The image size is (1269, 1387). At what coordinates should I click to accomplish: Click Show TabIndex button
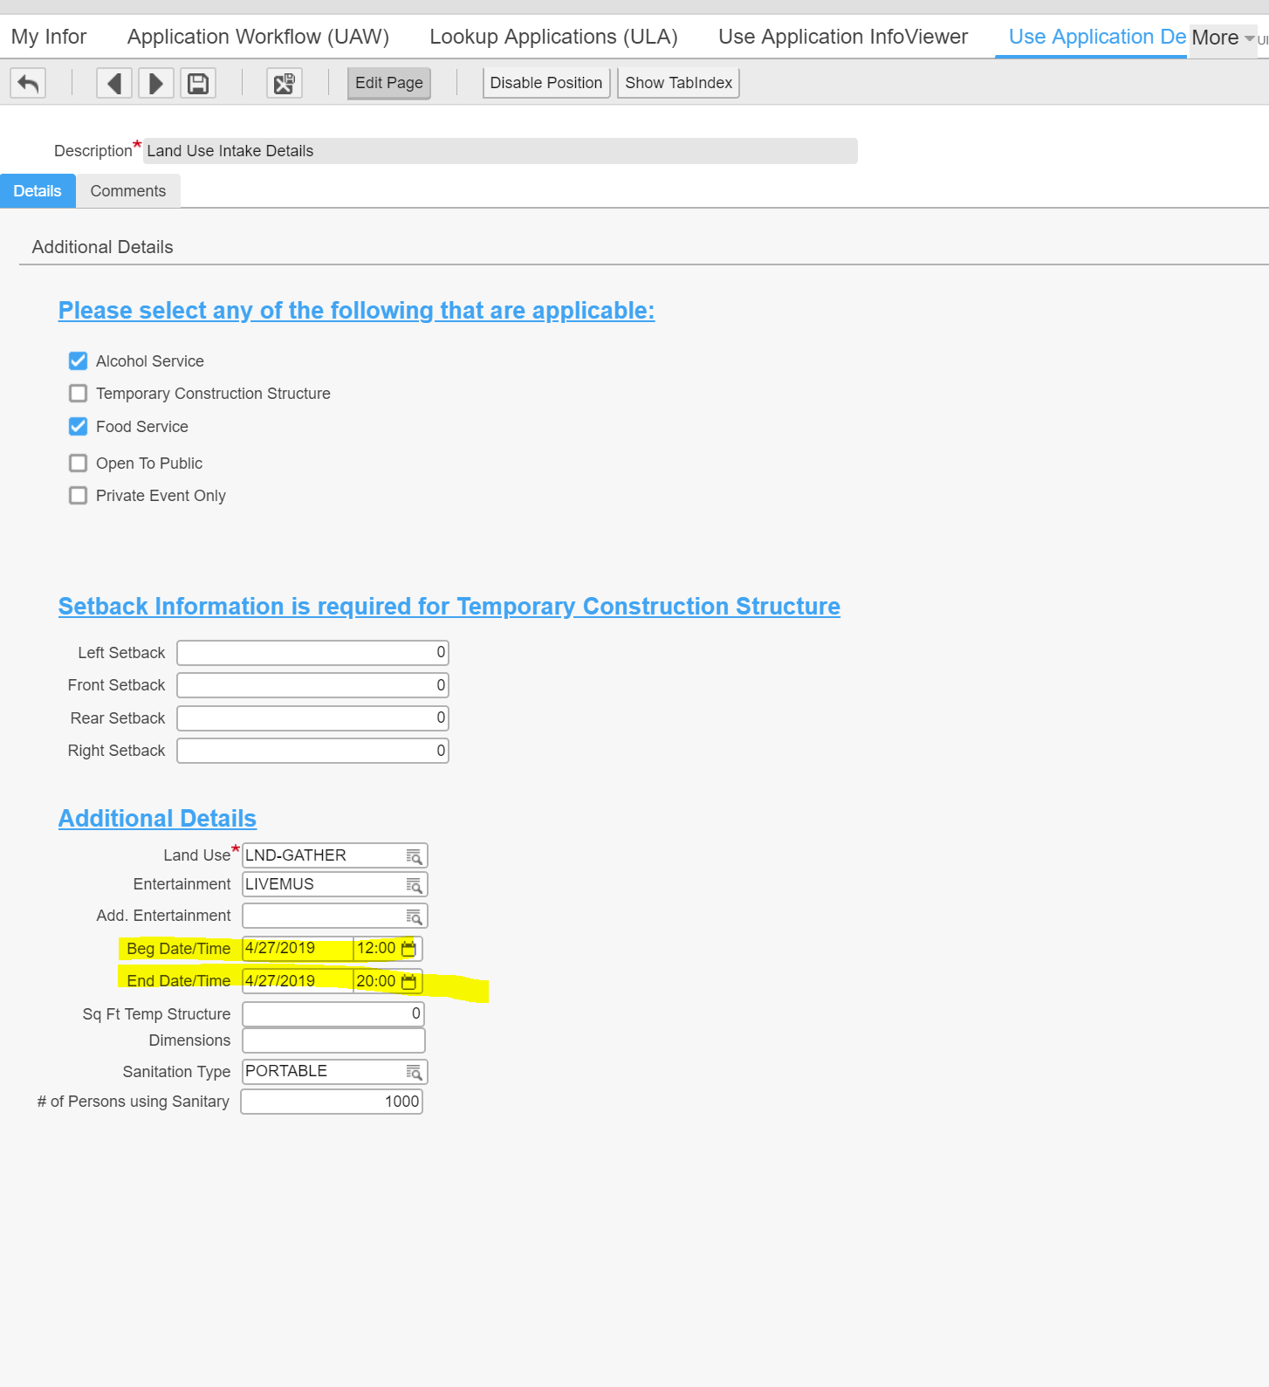click(x=679, y=83)
